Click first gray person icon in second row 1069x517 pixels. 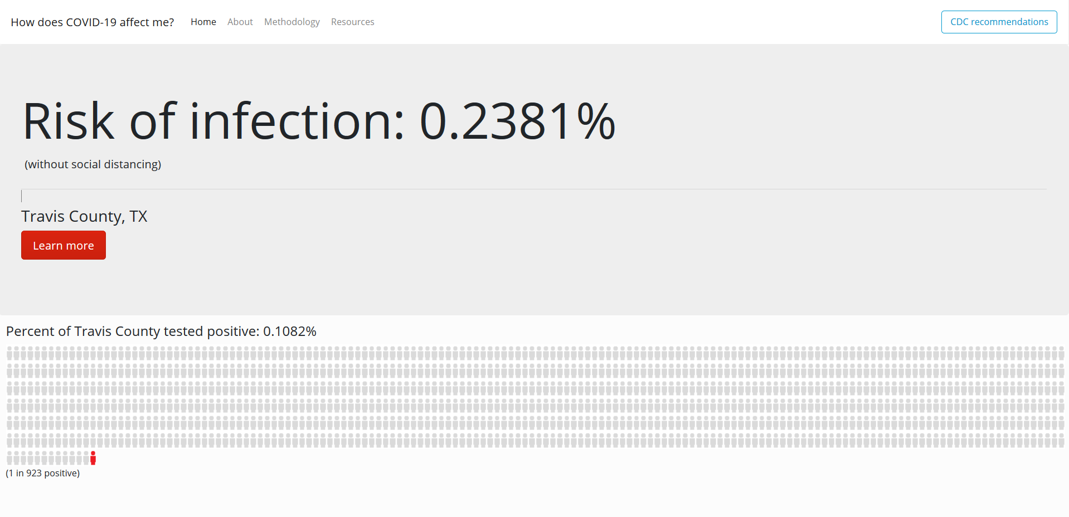coord(9,370)
